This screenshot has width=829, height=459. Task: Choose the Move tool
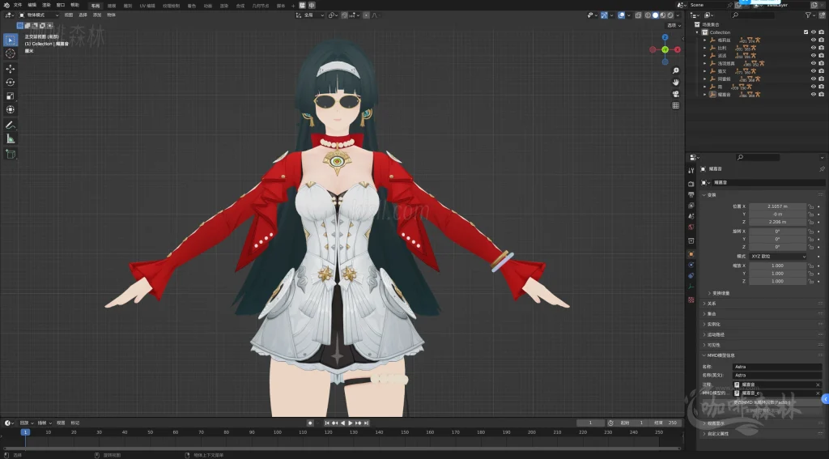coord(11,69)
